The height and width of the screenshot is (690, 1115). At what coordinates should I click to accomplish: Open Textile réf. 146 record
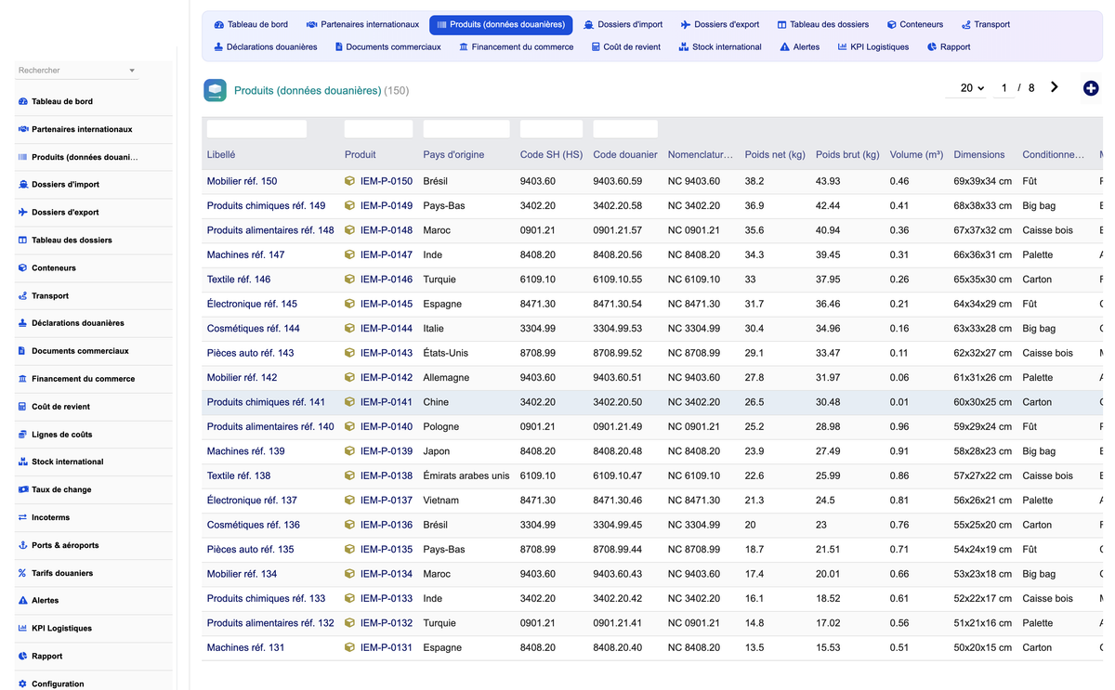[239, 280]
